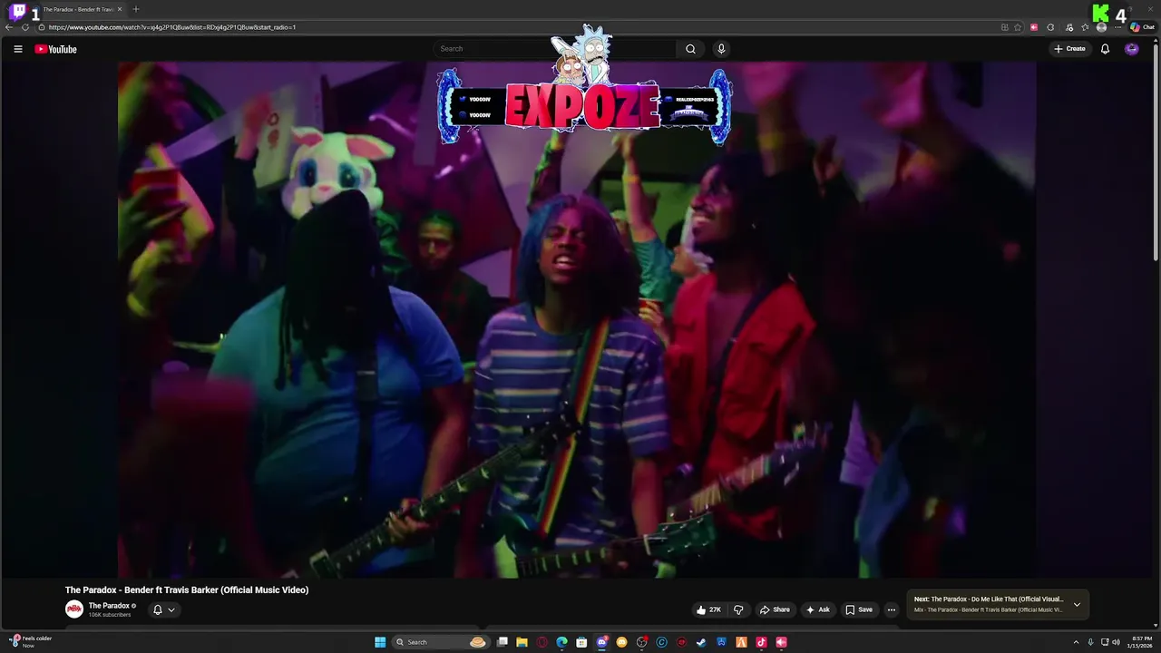Open the Windows Start menu
Screen dimensions: 1161x653
click(x=380, y=642)
